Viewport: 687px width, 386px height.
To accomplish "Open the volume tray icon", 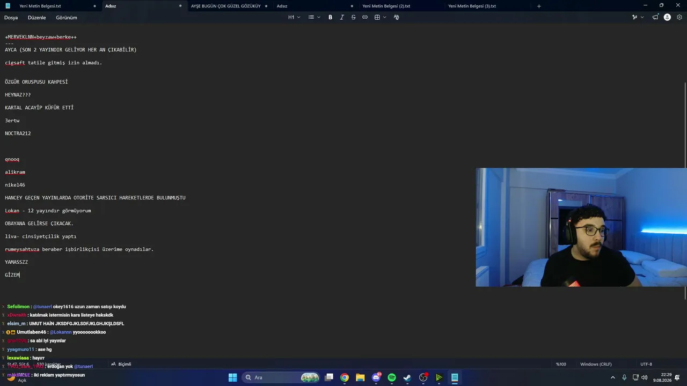I will click(x=645, y=377).
